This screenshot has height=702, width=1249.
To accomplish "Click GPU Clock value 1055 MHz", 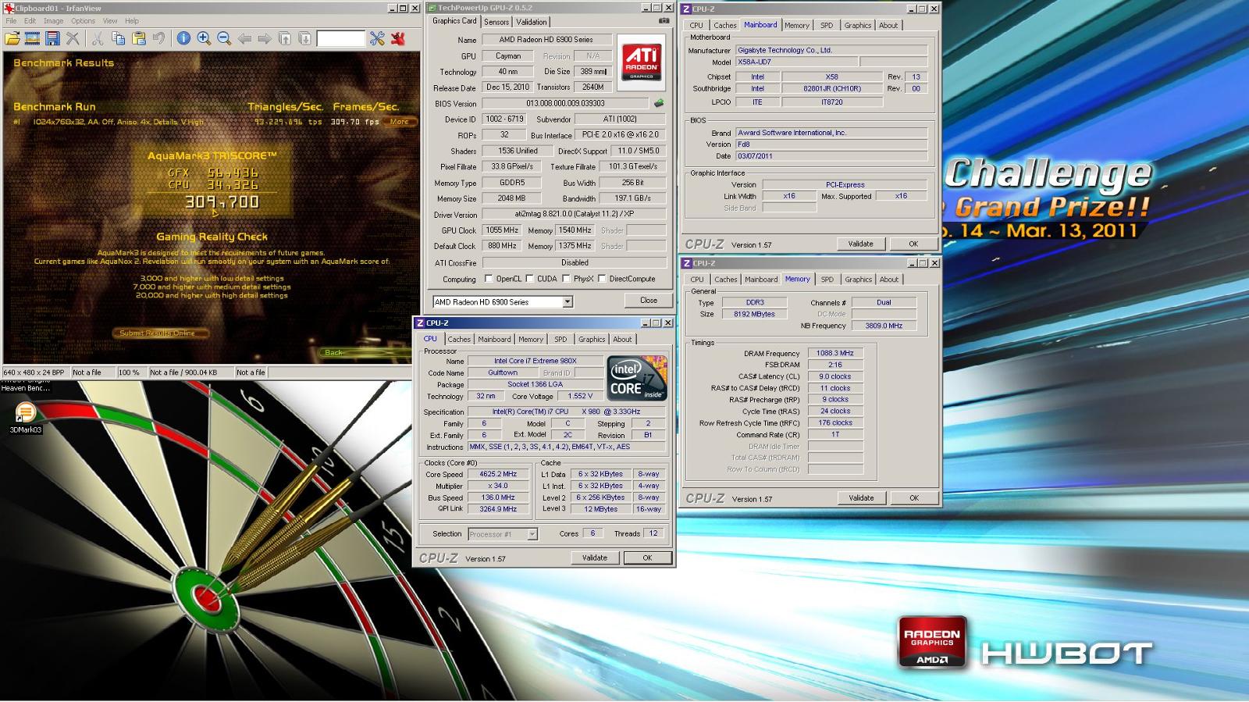I will click(502, 230).
